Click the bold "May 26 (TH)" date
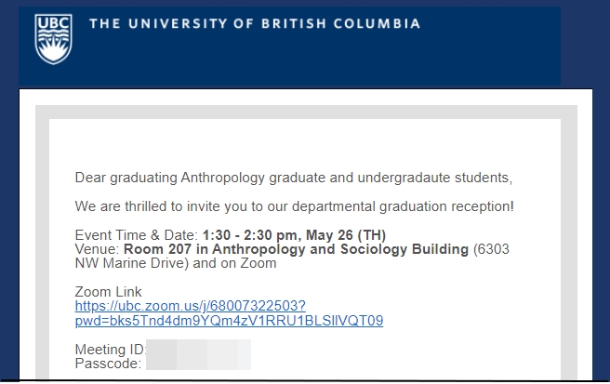 coord(346,235)
